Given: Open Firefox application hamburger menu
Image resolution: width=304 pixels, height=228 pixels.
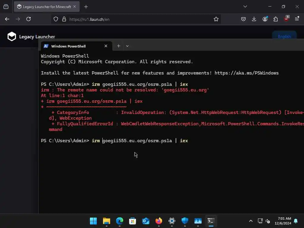Looking at the screenshot, I should point(297,19).
